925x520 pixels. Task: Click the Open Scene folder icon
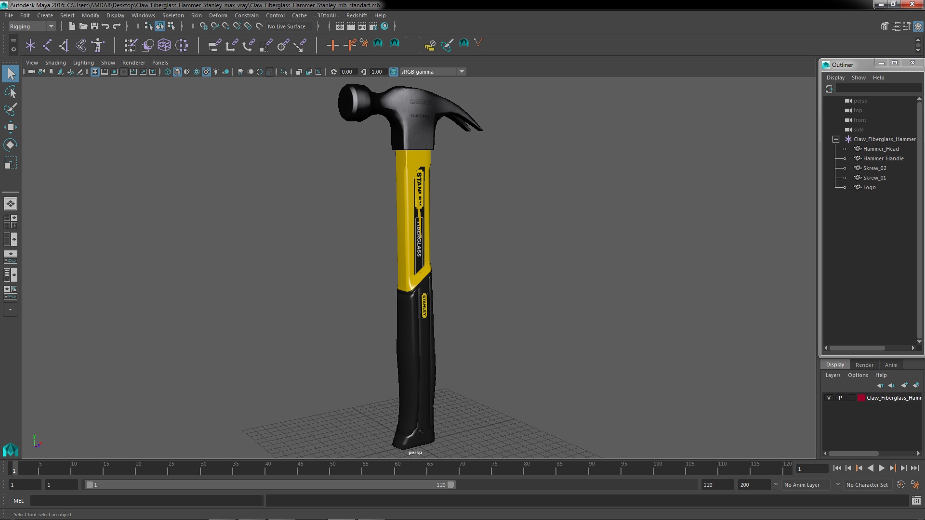click(83, 26)
